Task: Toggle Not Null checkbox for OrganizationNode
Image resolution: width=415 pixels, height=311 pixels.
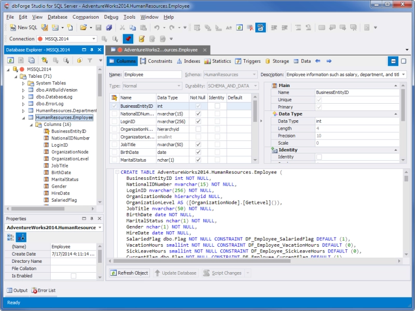Action: tap(198, 129)
